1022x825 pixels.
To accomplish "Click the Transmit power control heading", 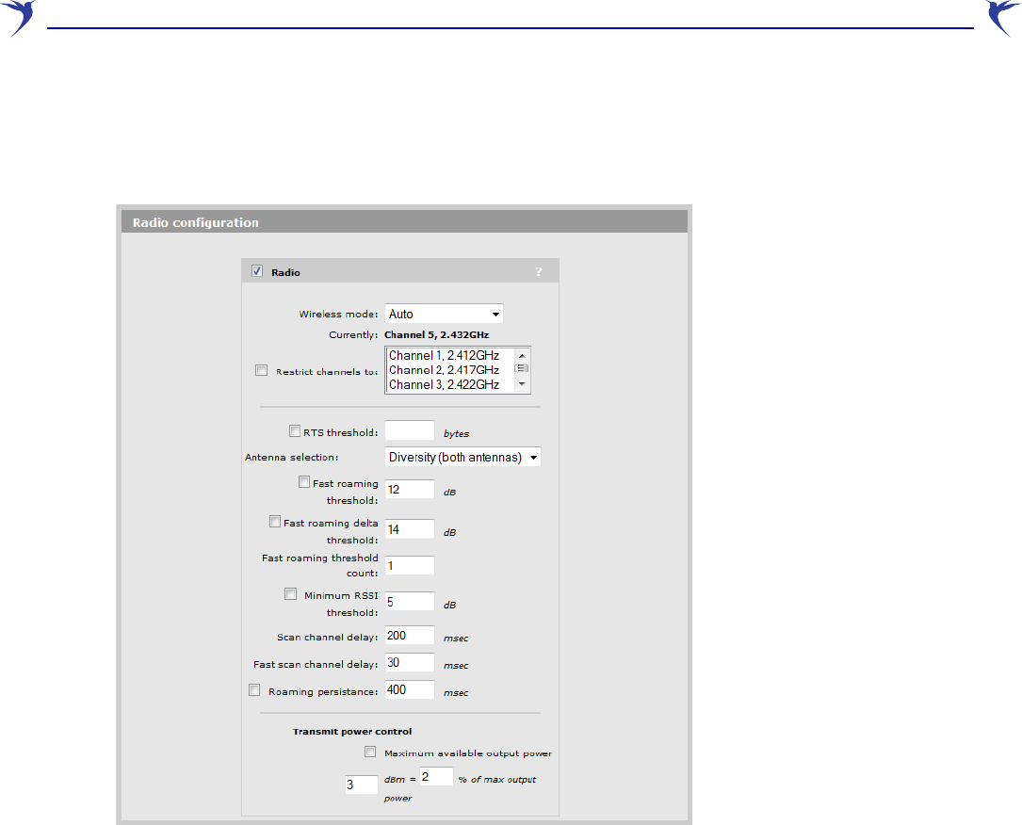I will [x=352, y=731].
